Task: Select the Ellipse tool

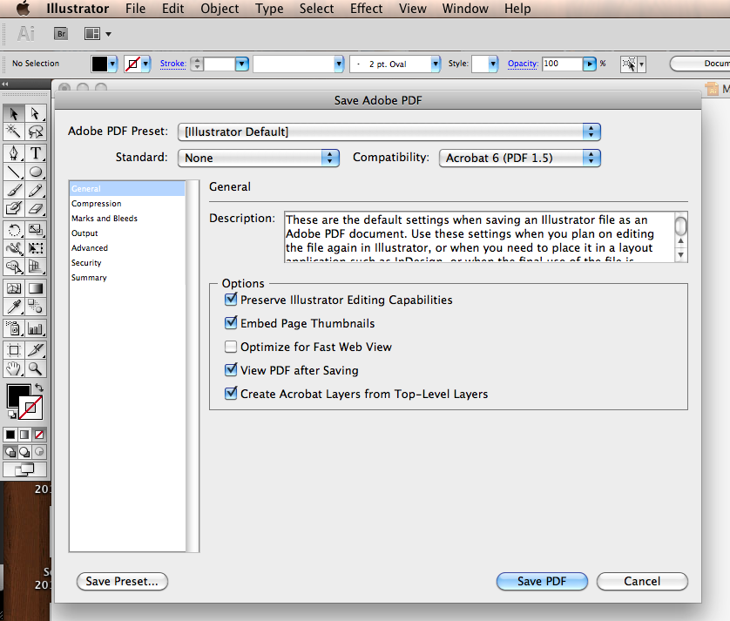Action: [x=36, y=172]
